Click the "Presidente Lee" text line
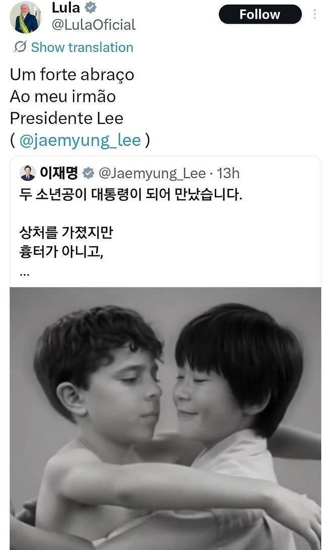Viewport: 331px width, 550px height. (x=66, y=118)
